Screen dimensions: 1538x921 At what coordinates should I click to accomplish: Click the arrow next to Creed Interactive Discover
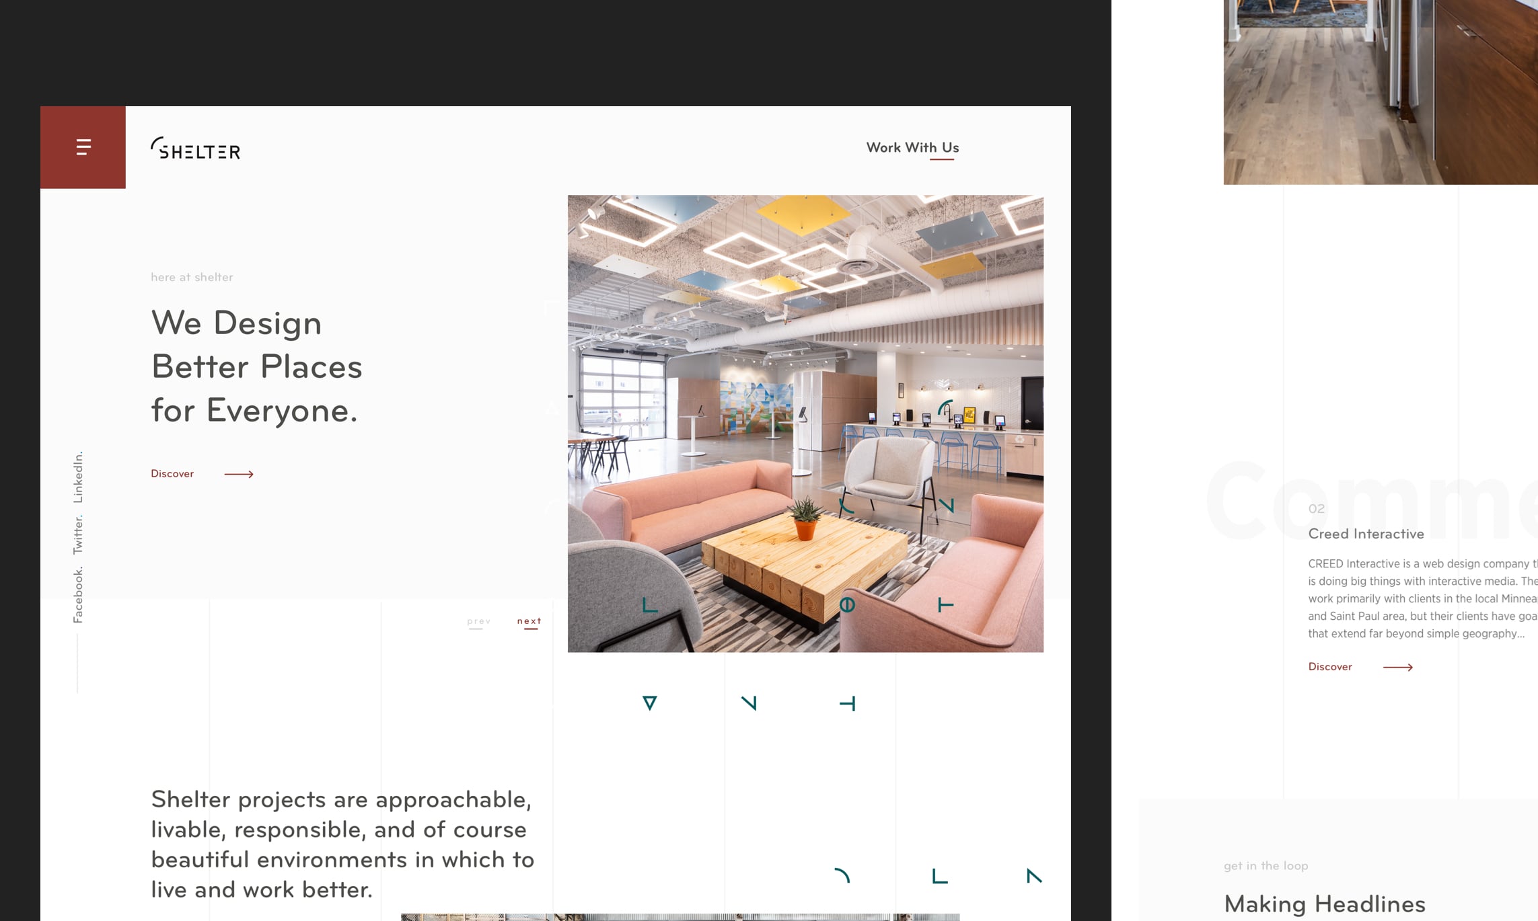coord(1397,668)
